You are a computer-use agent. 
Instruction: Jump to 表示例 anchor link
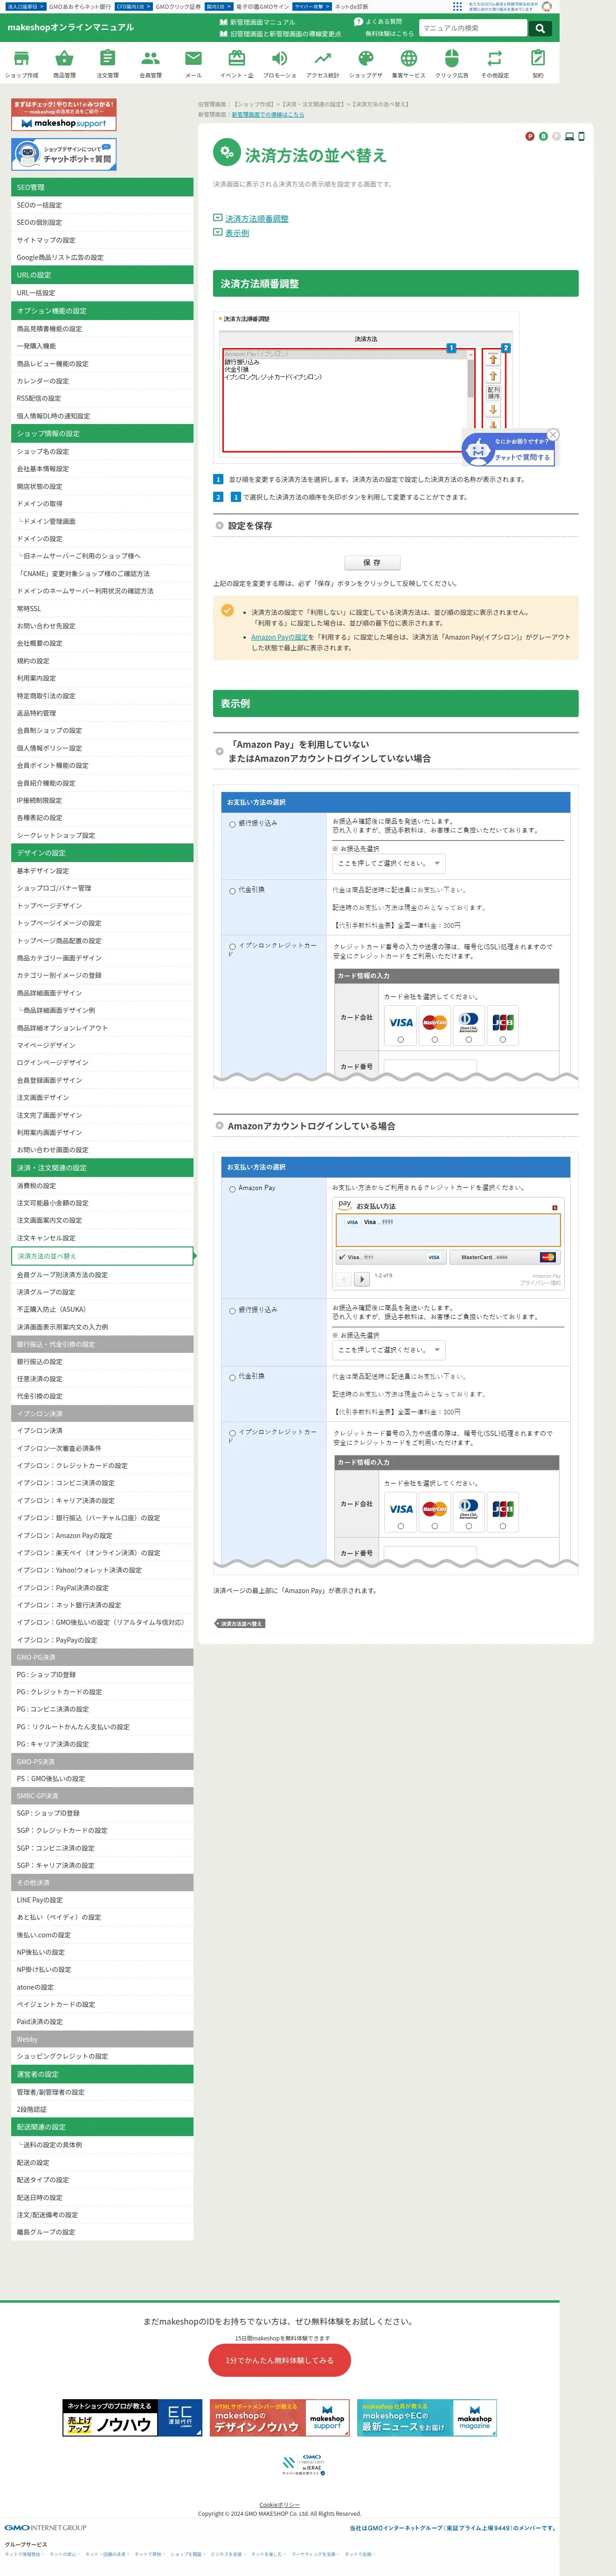[x=237, y=233]
